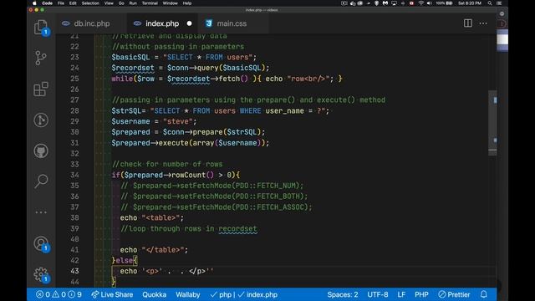535x301 pixels.
Task: Click the Wallaby status bar button
Action: tap(187, 294)
